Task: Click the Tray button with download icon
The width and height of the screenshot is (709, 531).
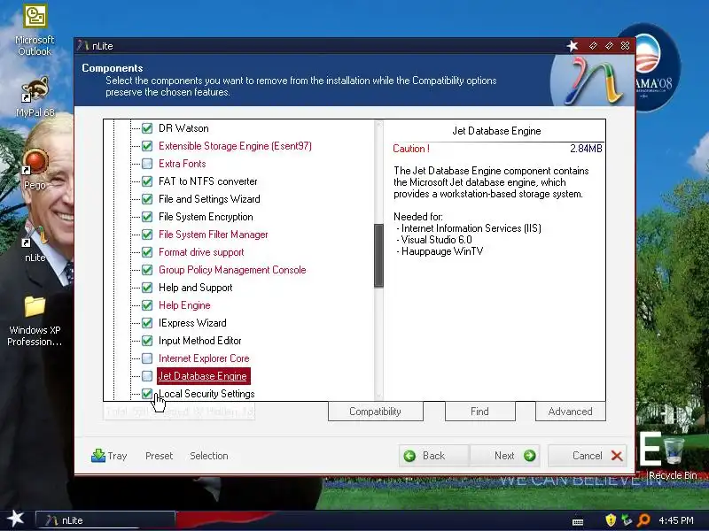Action: click(109, 456)
